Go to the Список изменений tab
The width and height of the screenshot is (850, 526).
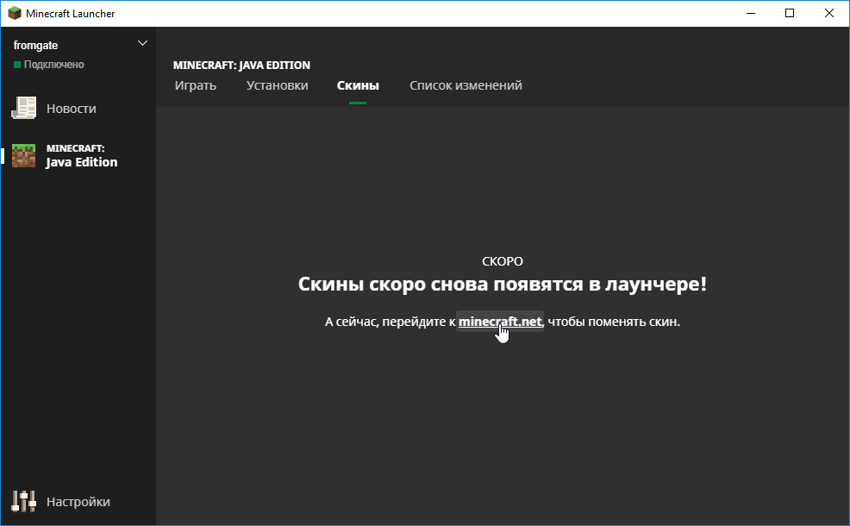[x=466, y=85]
